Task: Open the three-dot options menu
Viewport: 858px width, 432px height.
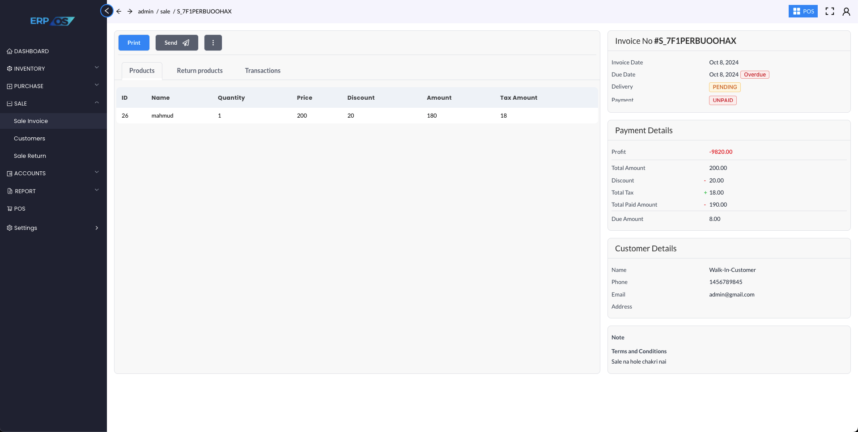Action: click(x=213, y=42)
